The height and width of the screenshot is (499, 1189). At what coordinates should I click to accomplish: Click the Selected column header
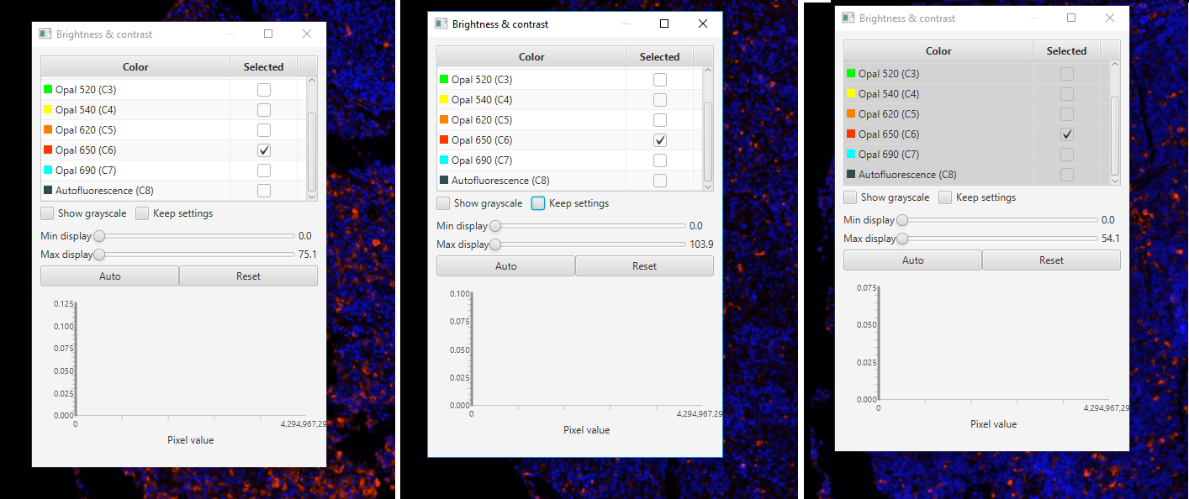263,66
